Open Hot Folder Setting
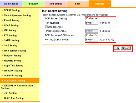The width and height of the screenshot is (136, 103). click(x=20, y=98)
